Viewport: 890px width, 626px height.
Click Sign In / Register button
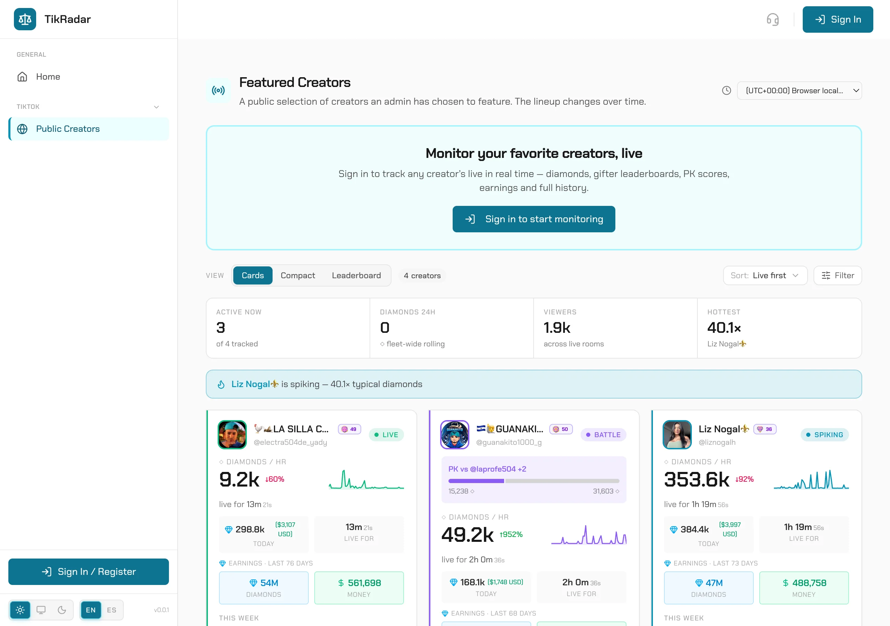coord(89,572)
